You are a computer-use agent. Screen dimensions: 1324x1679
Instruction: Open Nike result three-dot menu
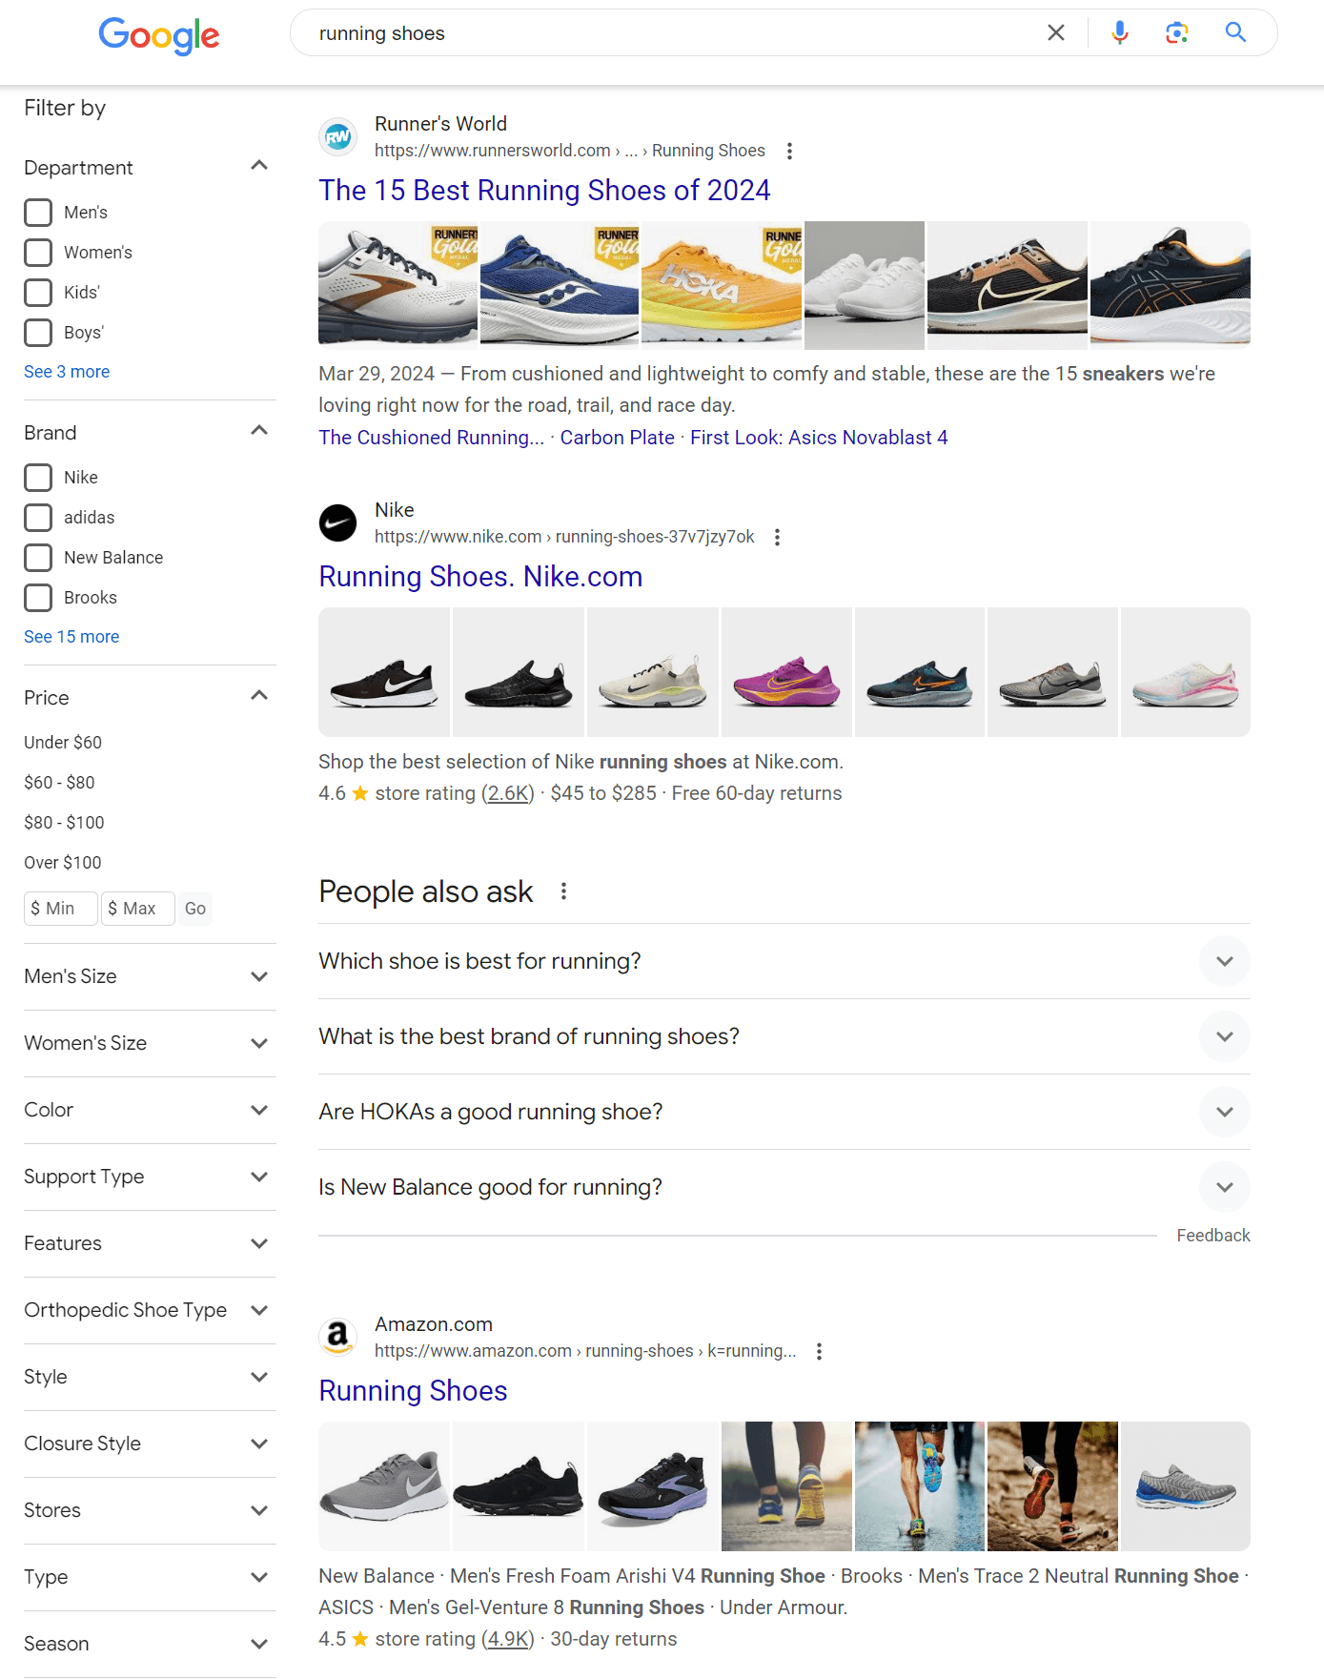click(x=778, y=537)
